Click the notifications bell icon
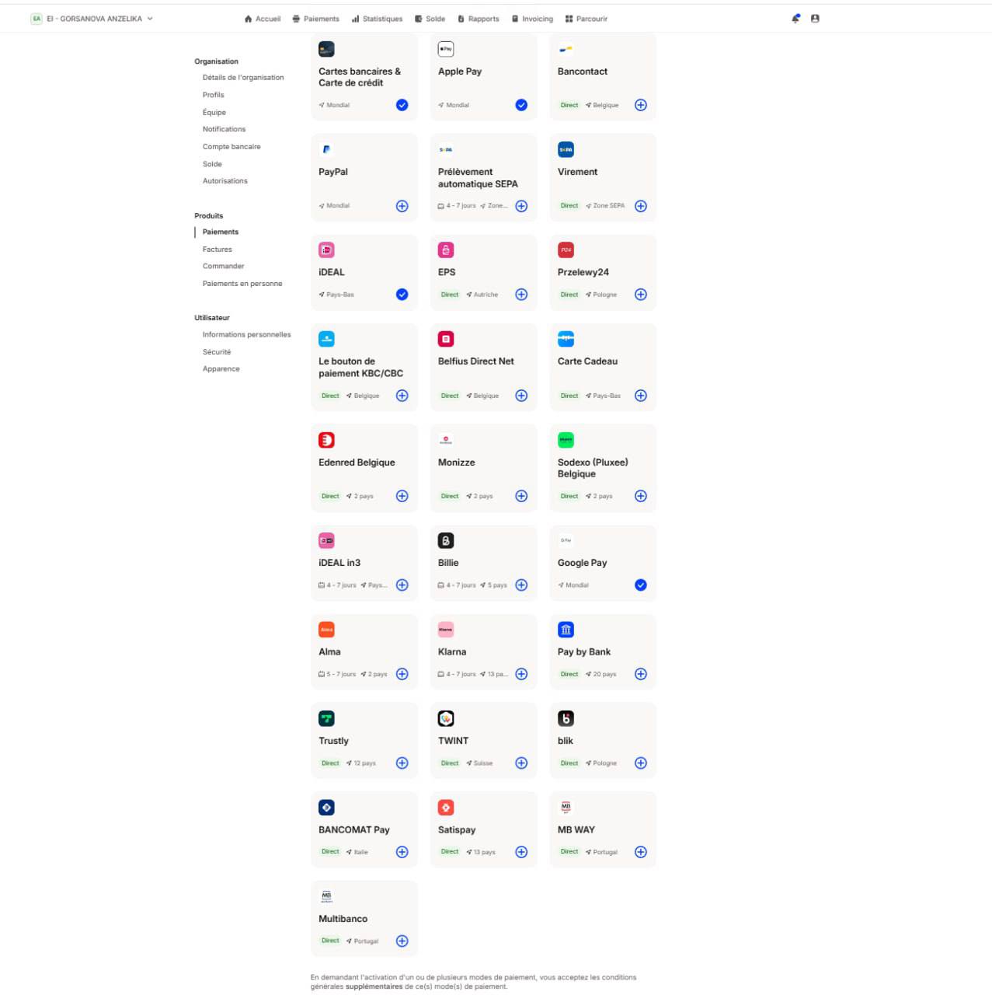Image resolution: width=992 pixels, height=995 pixels. pyautogui.click(x=795, y=19)
